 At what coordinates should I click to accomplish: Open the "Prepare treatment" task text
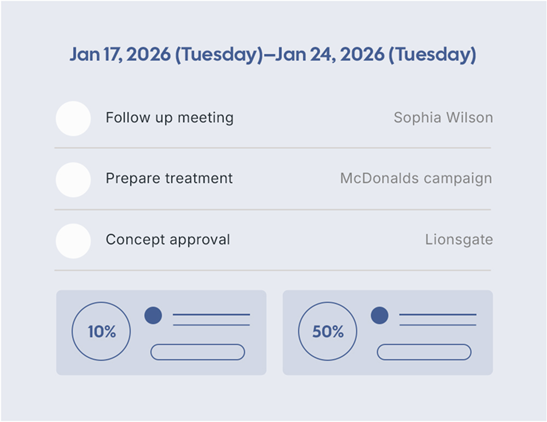point(169,179)
